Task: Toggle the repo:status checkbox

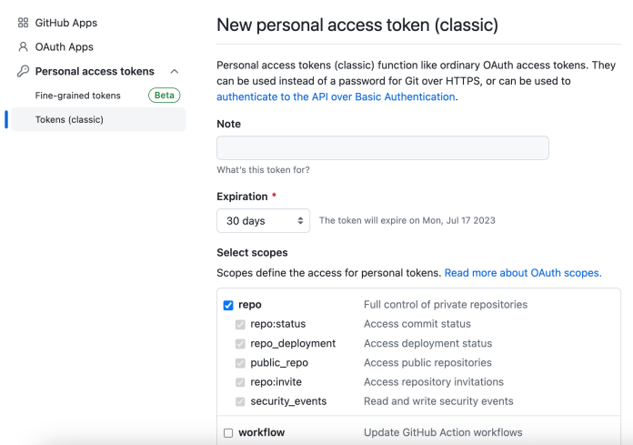Action: tap(240, 324)
